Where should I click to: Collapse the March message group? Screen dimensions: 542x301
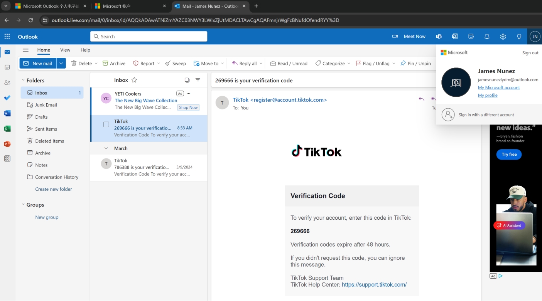coord(106,148)
